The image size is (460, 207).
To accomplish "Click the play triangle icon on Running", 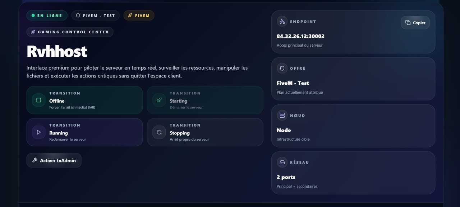I will coord(38,132).
